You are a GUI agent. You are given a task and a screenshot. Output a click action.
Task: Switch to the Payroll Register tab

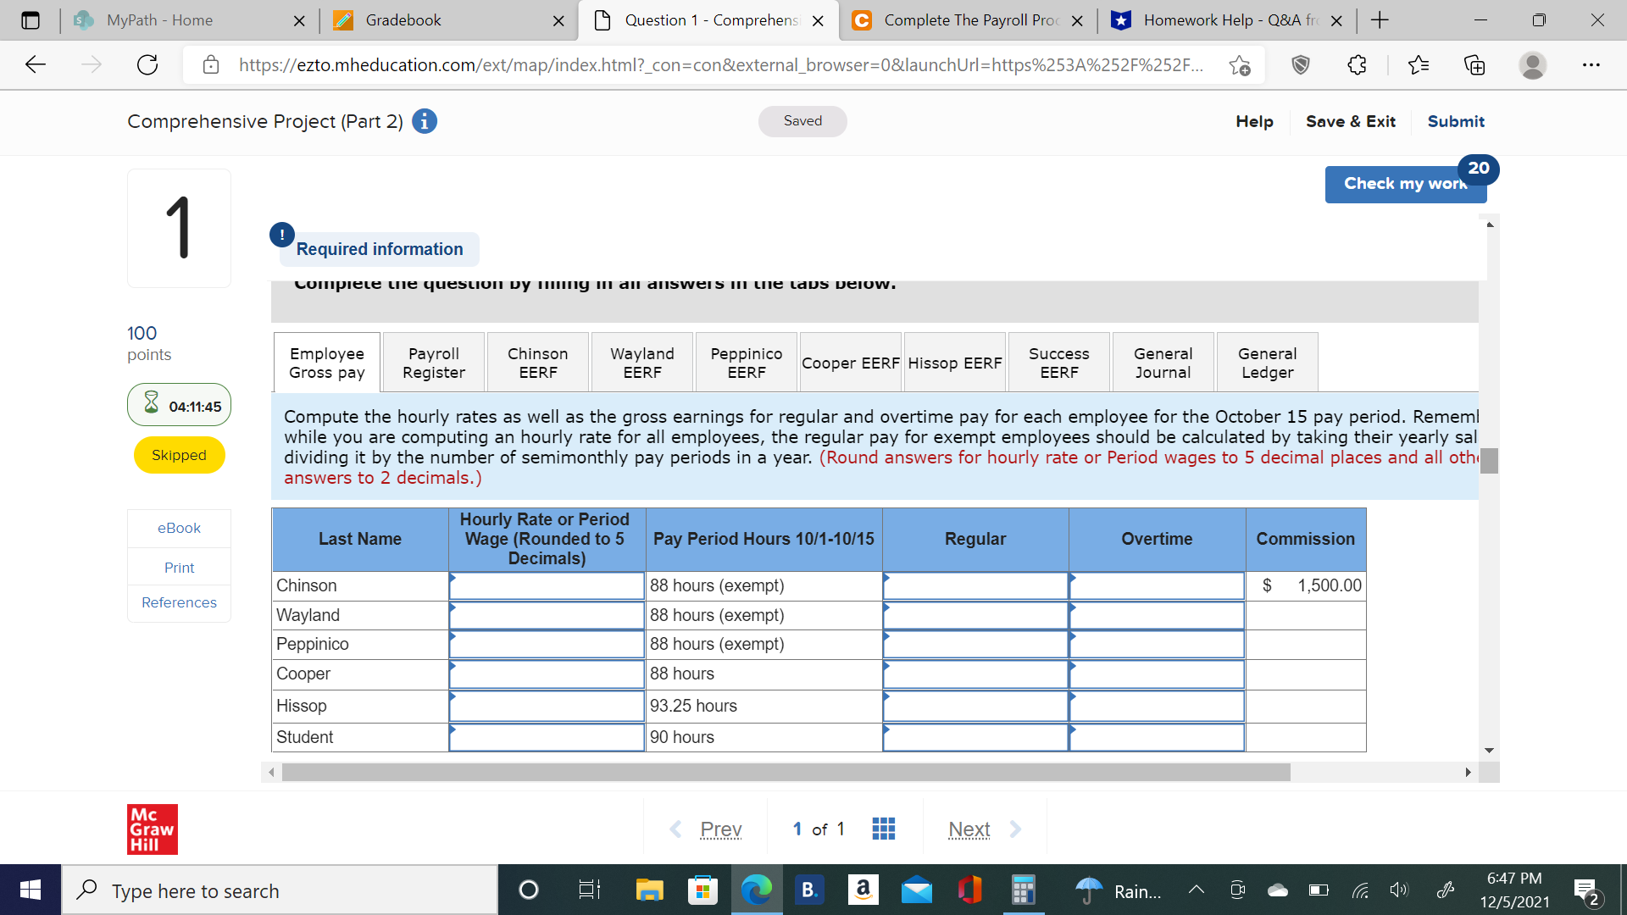pos(433,363)
